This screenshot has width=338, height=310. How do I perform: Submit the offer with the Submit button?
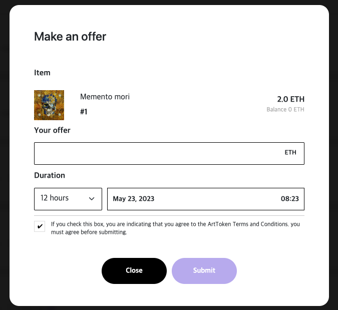[x=204, y=270]
